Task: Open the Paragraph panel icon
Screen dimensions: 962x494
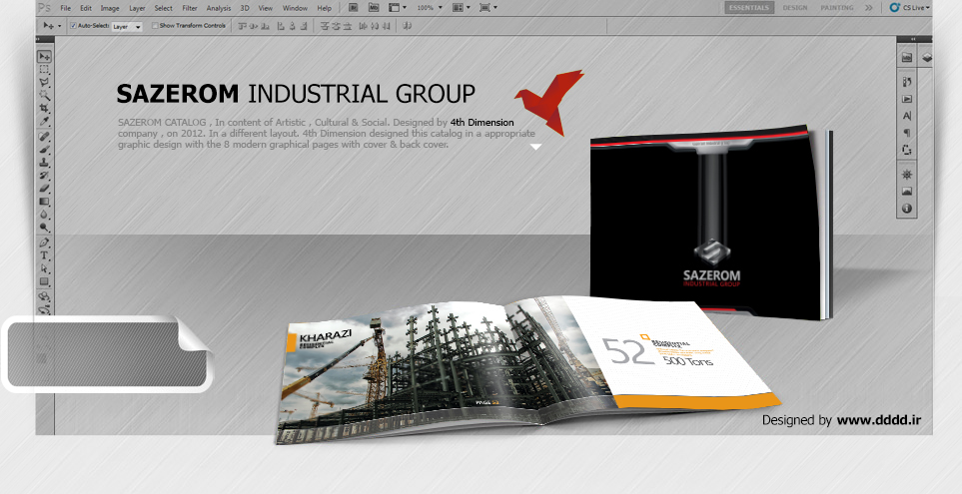Action: (907, 133)
